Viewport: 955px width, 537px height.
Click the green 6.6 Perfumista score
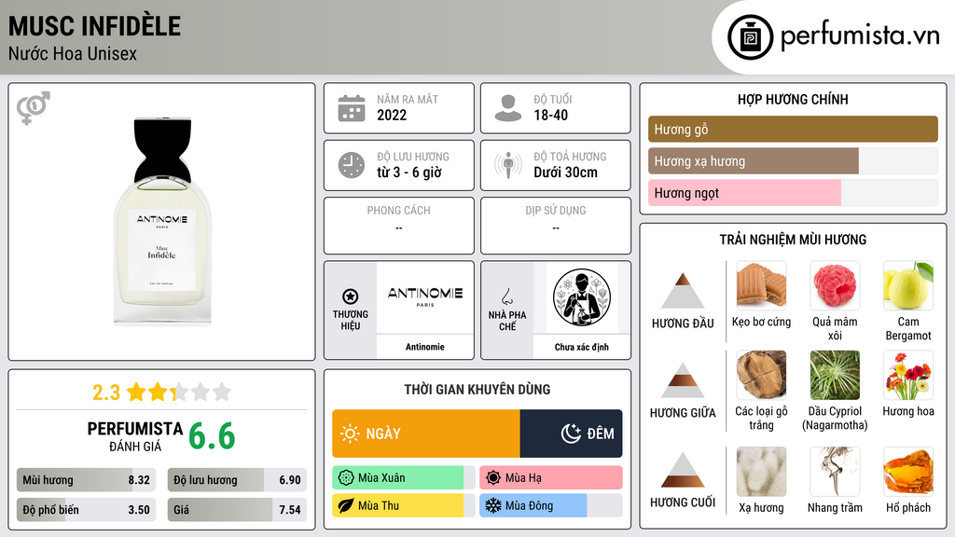212,436
